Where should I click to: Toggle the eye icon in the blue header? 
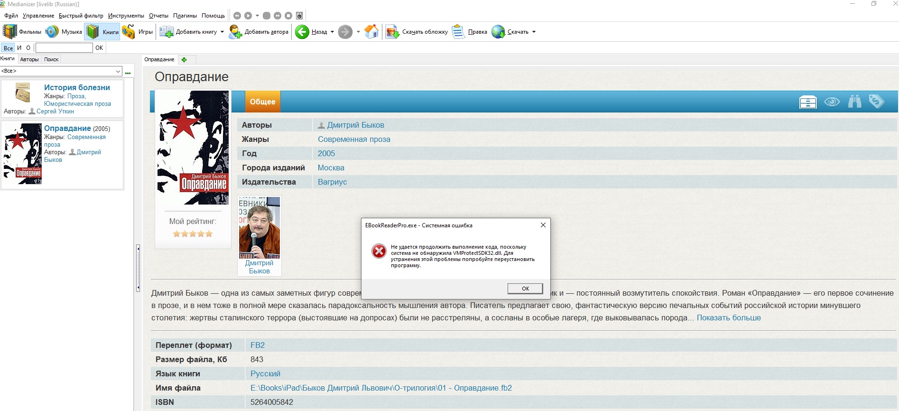(832, 102)
